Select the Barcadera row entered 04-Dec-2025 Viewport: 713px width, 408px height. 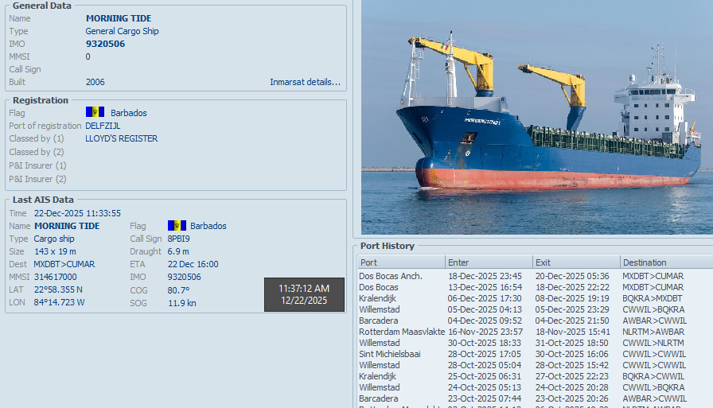[536, 321]
